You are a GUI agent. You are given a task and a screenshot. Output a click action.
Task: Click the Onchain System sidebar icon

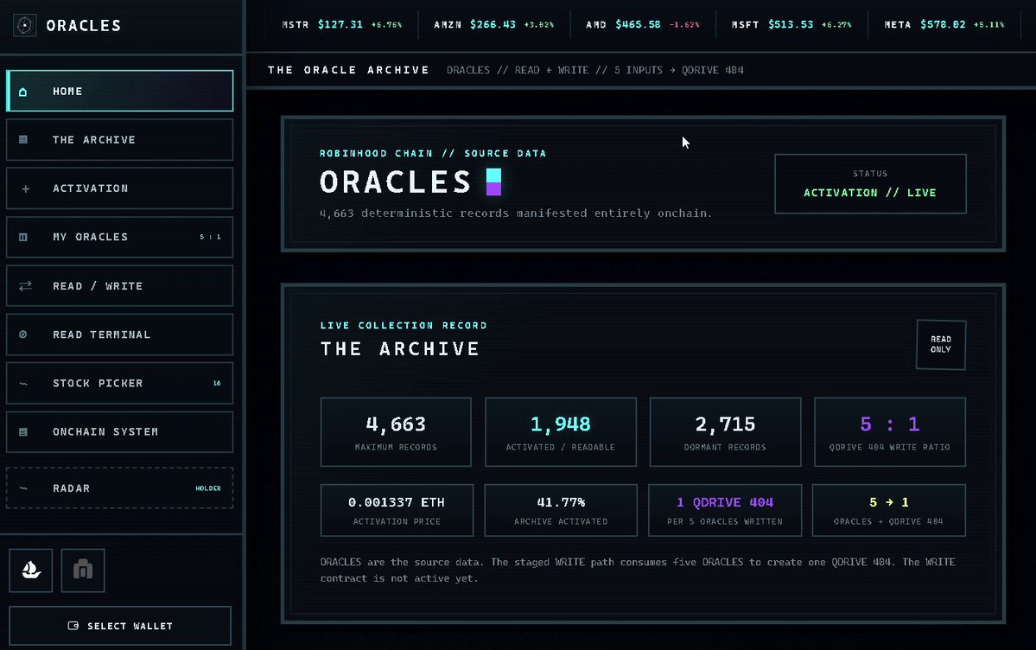(x=23, y=432)
